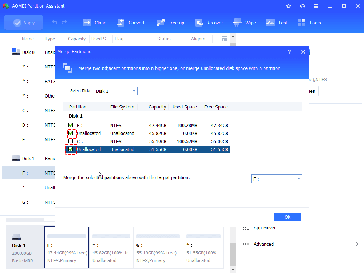This screenshot has width=364, height=273.
Task: Select the Disk 0 icon in the list
Action: 16,52
